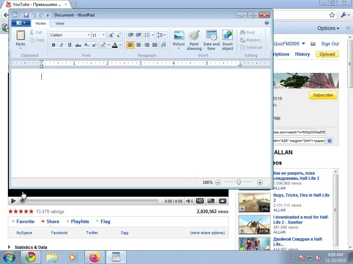Viewport: 353px width, 264px height.
Task: Open the bullet list style dropdown
Action: 153,35
